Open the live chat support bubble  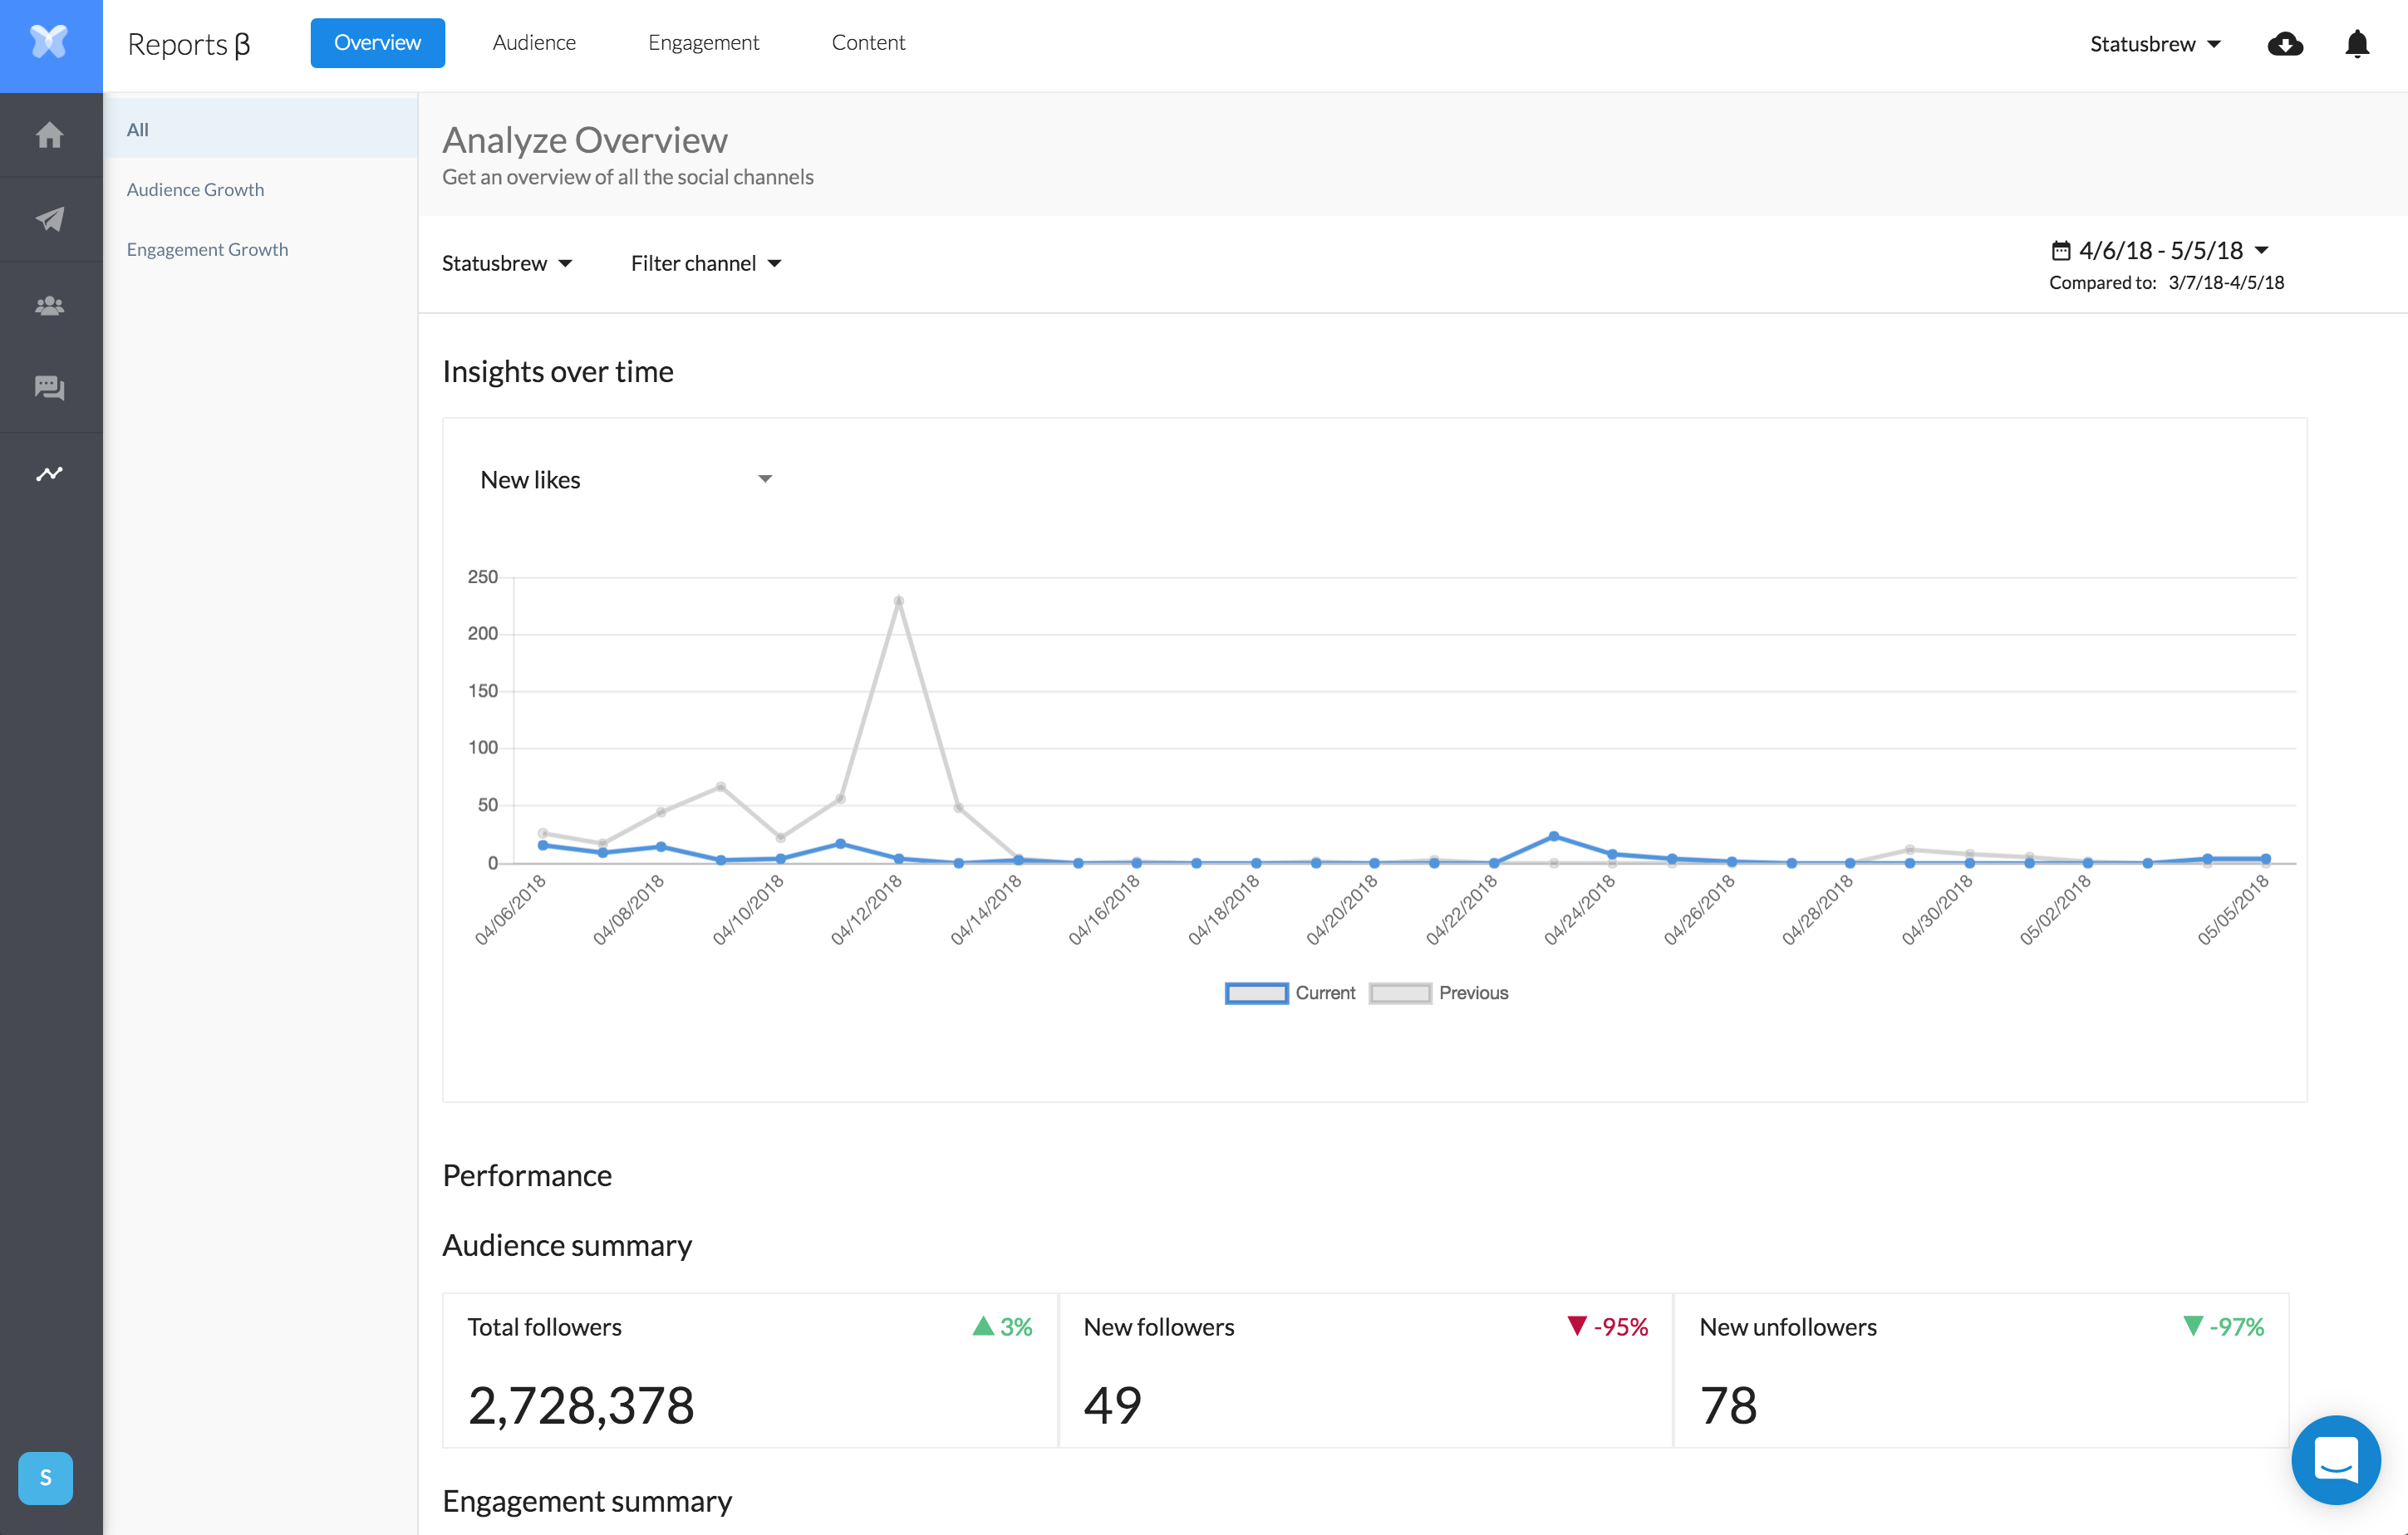[2336, 1459]
